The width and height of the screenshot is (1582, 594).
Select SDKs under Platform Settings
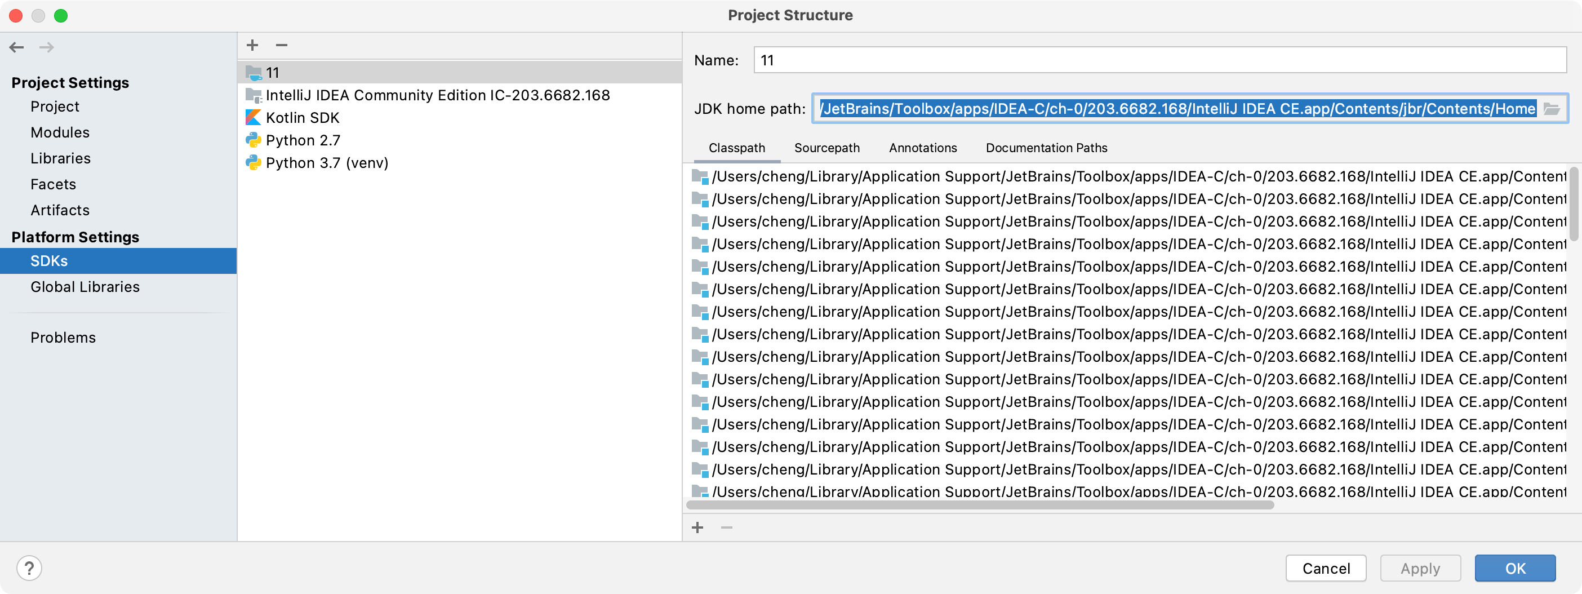[x=118, y=261]
